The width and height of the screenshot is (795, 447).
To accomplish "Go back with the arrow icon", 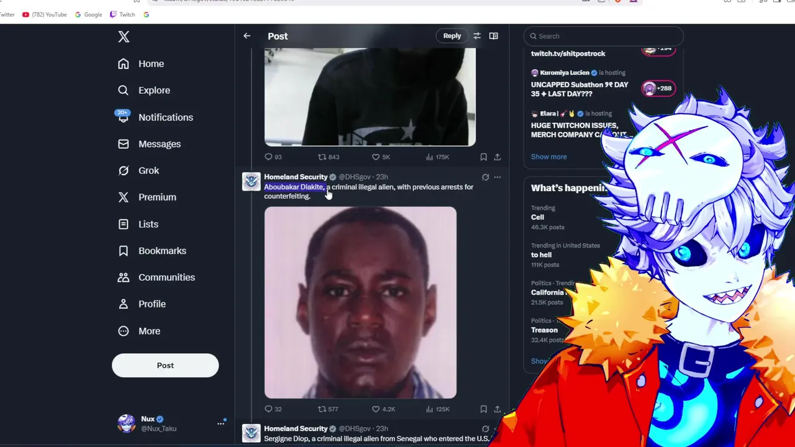I will pos(247,36).
